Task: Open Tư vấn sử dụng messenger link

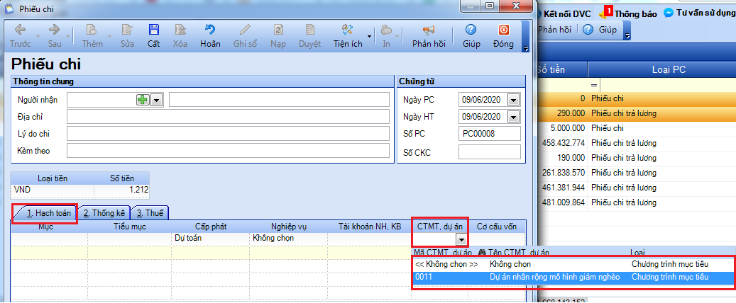Action: click(699, 13)
